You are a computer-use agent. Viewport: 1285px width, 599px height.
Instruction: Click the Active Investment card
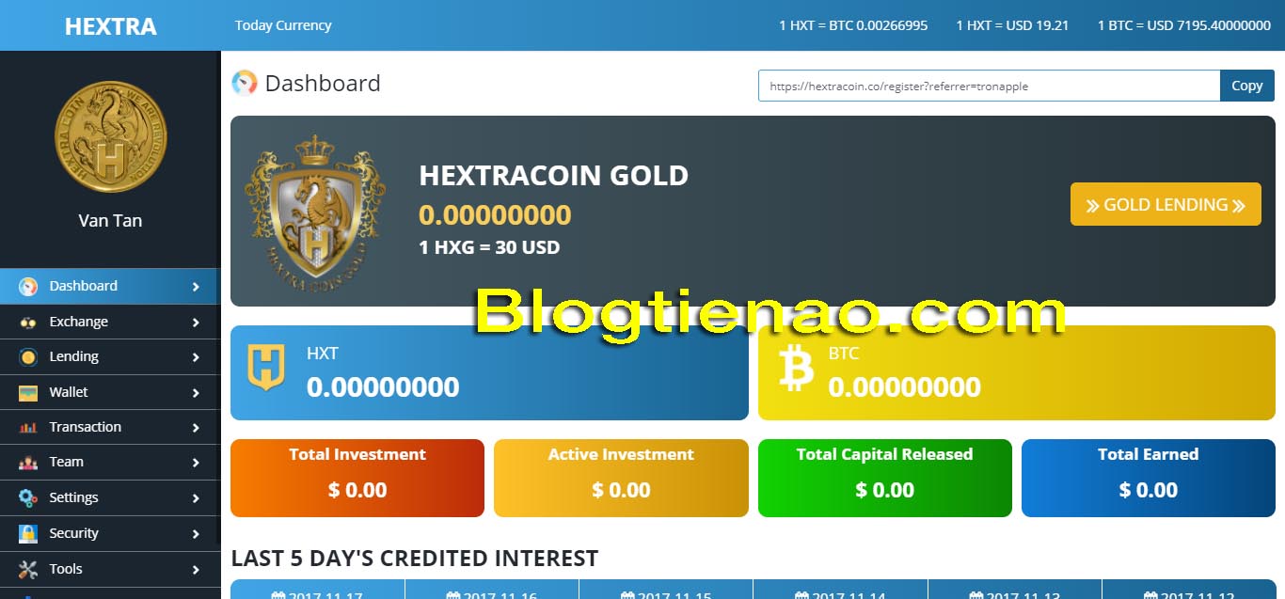coord(621,478)
